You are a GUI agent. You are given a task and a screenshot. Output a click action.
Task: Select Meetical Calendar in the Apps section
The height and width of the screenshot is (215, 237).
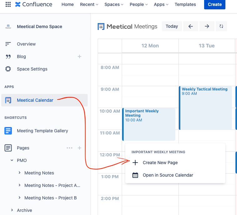point(44,100)
